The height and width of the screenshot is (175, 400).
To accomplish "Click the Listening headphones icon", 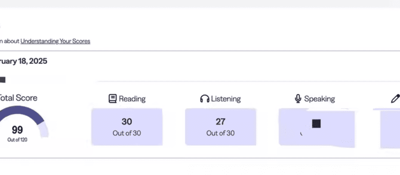I will 205,99.
